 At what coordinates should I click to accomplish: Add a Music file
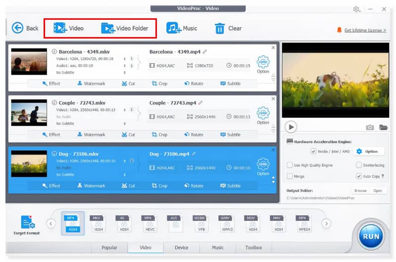tap(182, 28)
